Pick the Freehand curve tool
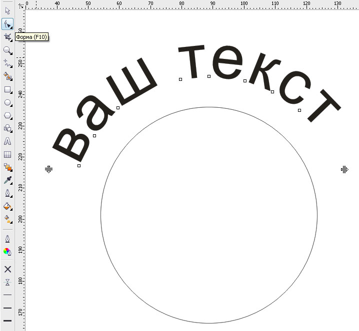359x331 pixels. 7,63
